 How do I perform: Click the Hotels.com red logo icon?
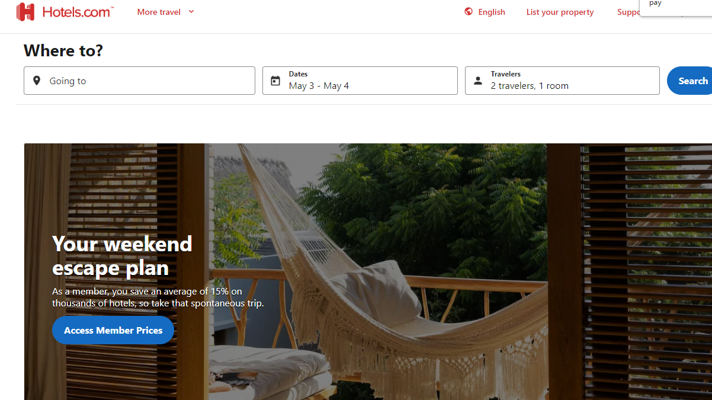[x=25, y=12]
